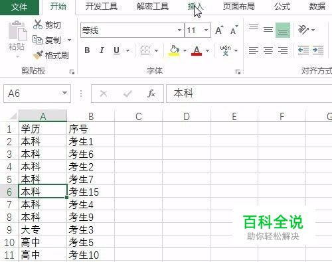Expand orientation options arrow
The width and height of the screenshot is (332, 262).
coord(313,30)
